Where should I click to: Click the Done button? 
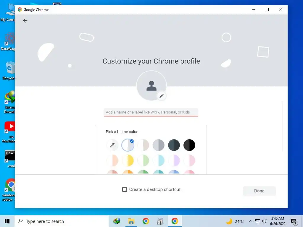click(259, 191)
